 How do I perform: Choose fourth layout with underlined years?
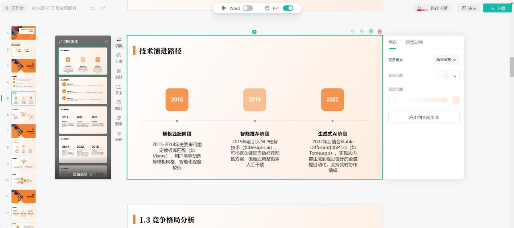tap(83, 149)
